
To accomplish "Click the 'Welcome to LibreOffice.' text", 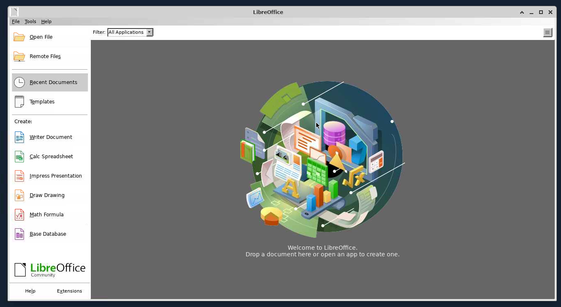I will tap(322, 248).
